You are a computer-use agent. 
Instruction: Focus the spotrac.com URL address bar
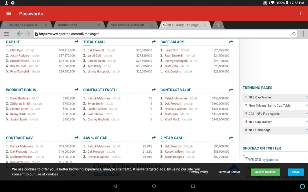tap(165, 34)
